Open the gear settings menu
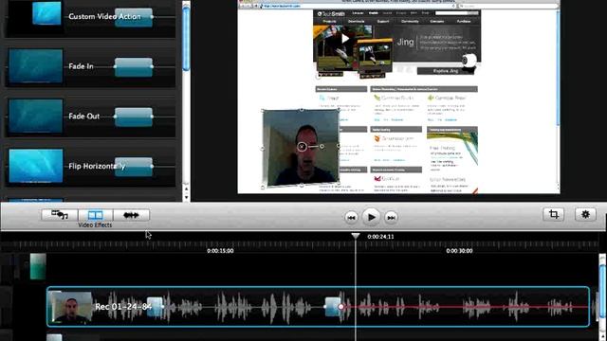This screenshot has height=341, width=607. (585, 214)
